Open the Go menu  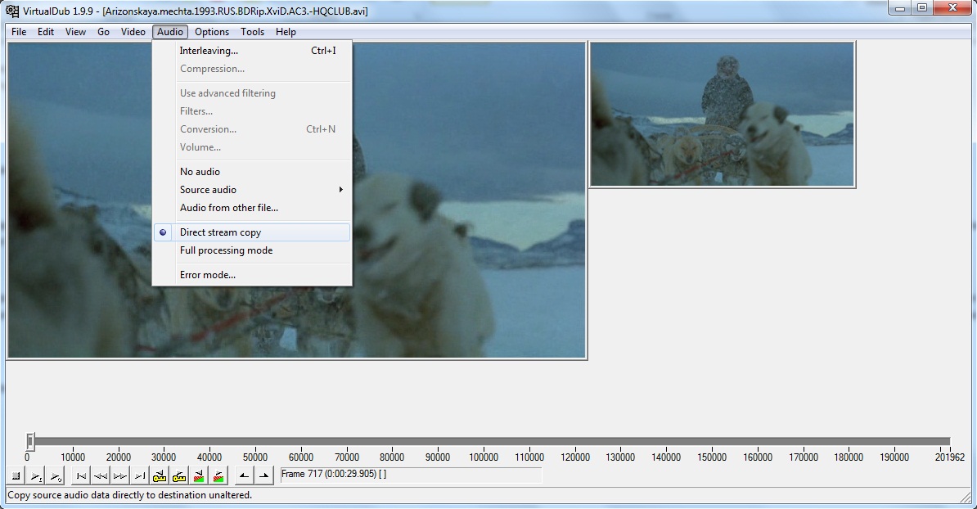pyautogui.click(x=103, y=32)
